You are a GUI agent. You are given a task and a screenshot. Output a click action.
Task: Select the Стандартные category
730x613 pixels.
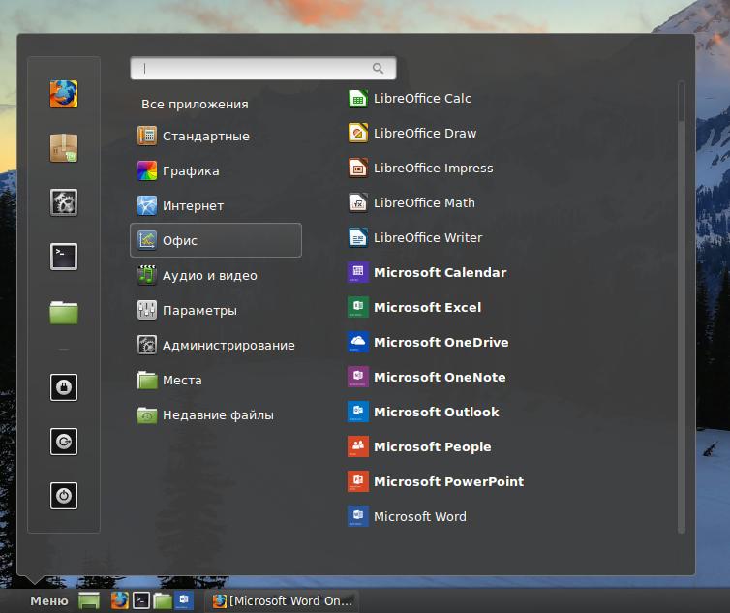tap(194, 136)
